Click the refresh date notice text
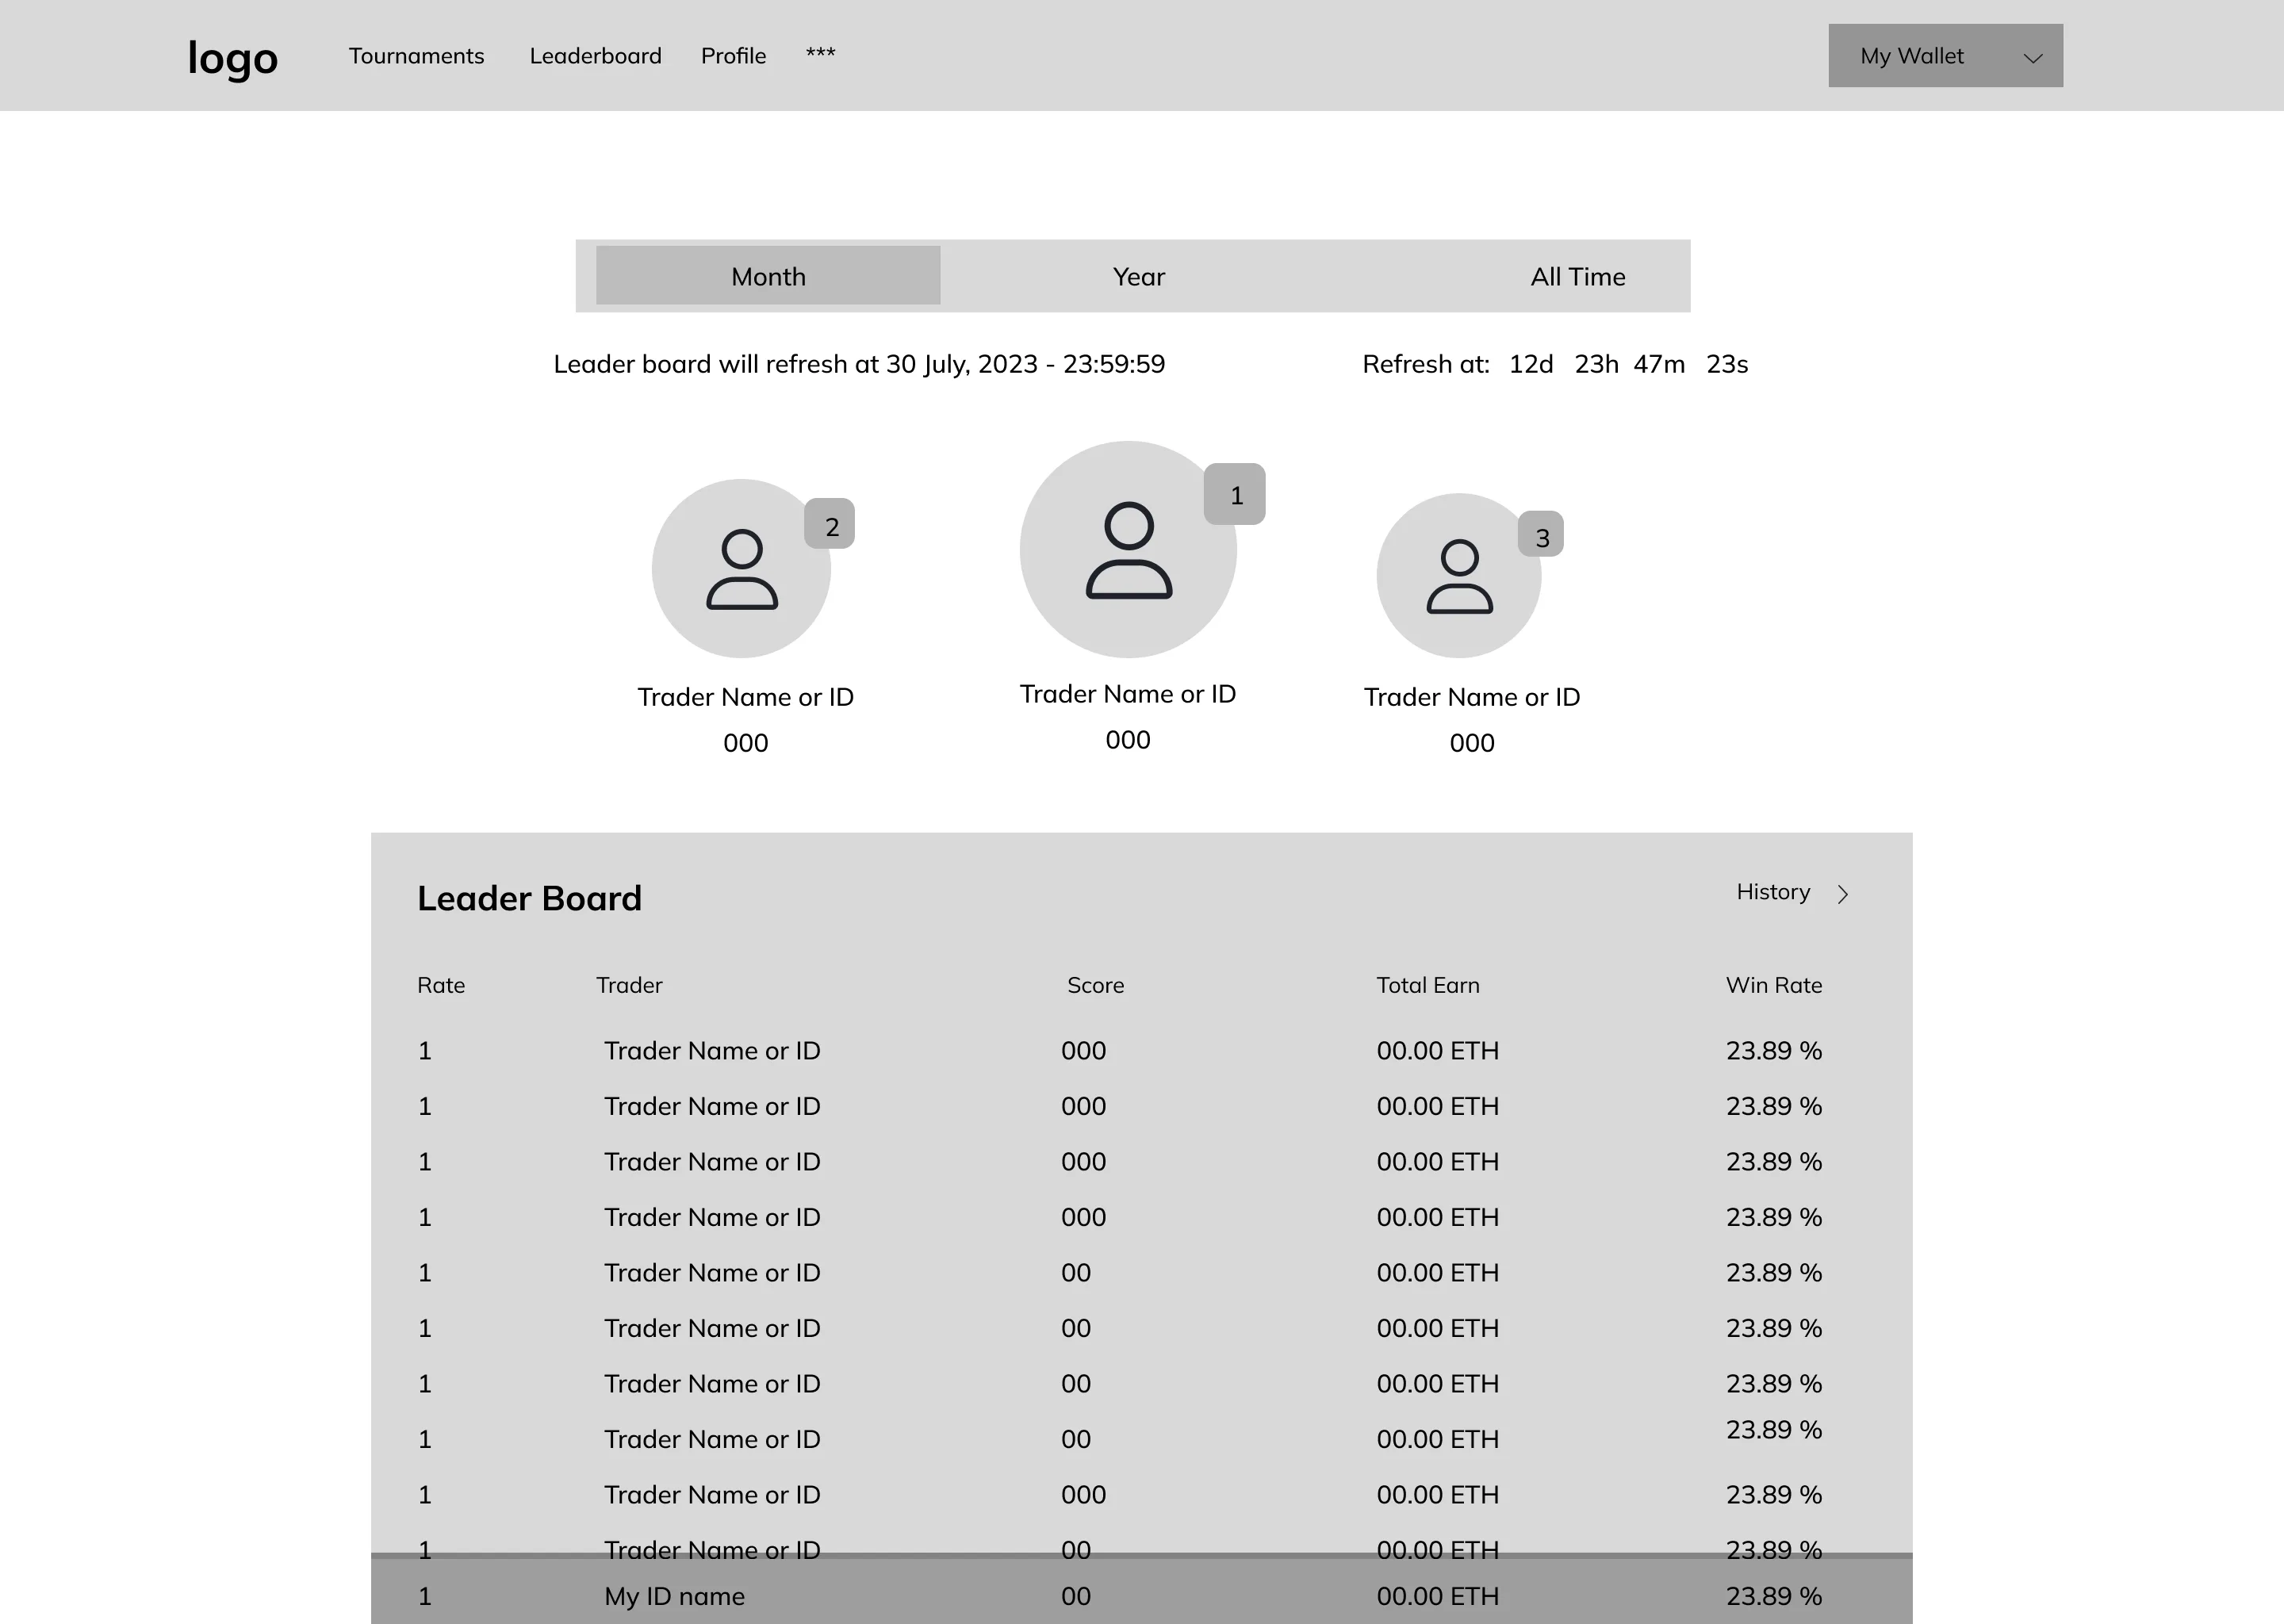This screenshot has height=1624, width=2284. (x=859, y=364)
